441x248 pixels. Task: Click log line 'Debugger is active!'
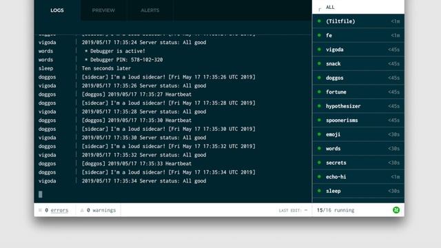coord(115,51)
